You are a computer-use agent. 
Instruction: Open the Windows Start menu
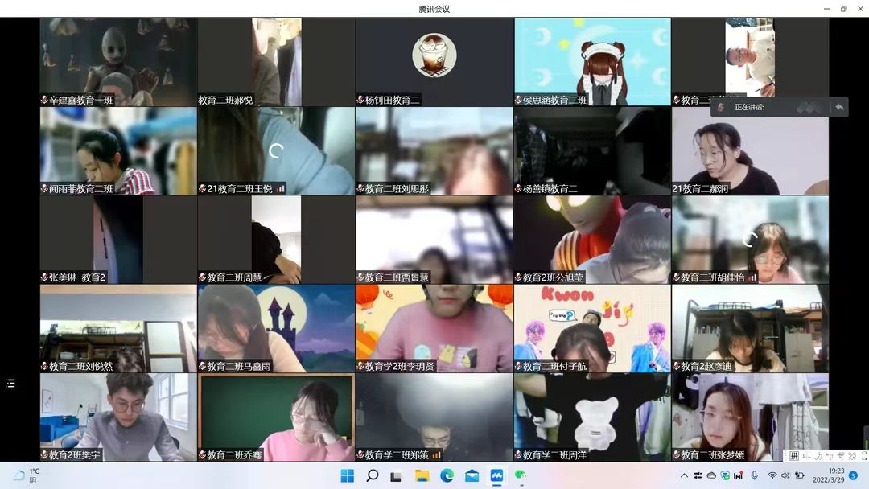(347, 475)
